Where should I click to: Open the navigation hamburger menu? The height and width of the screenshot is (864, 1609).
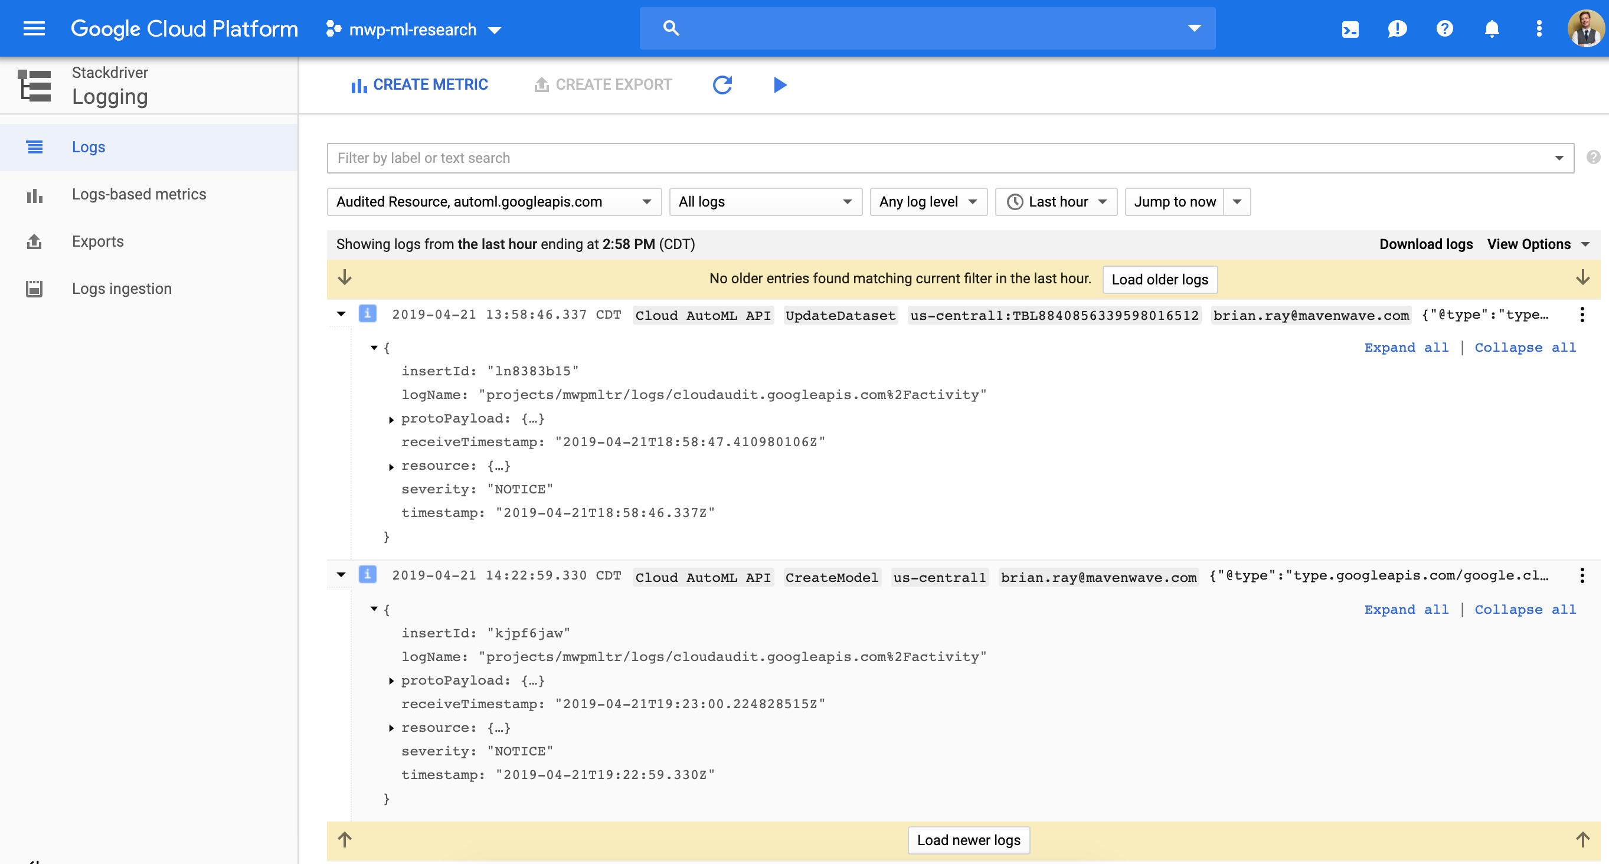pyautogui.click(x=34, y=29)
